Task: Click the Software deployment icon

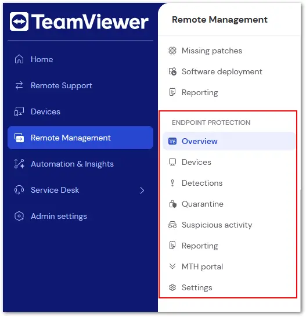Action: point(172,71)
